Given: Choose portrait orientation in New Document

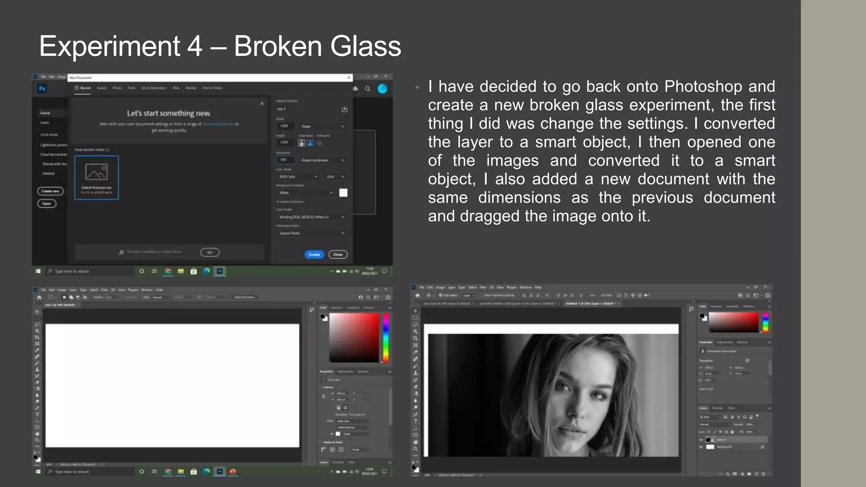Looking at the screenshot, I should pos(301,143).
